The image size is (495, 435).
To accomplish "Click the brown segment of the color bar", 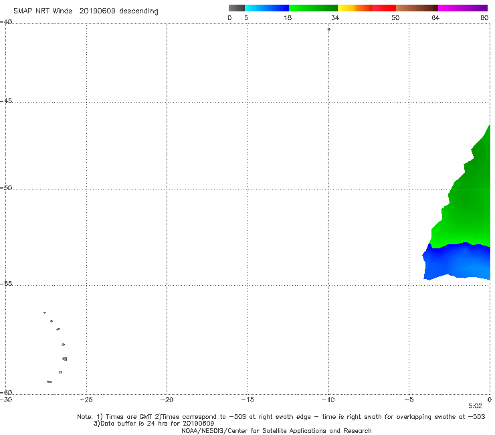I will coord(417,8).
